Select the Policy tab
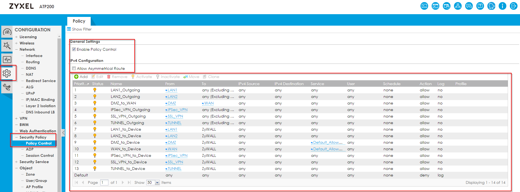Image resolution: width=520 pixels, height=192 pixels. tap(79, 21)
